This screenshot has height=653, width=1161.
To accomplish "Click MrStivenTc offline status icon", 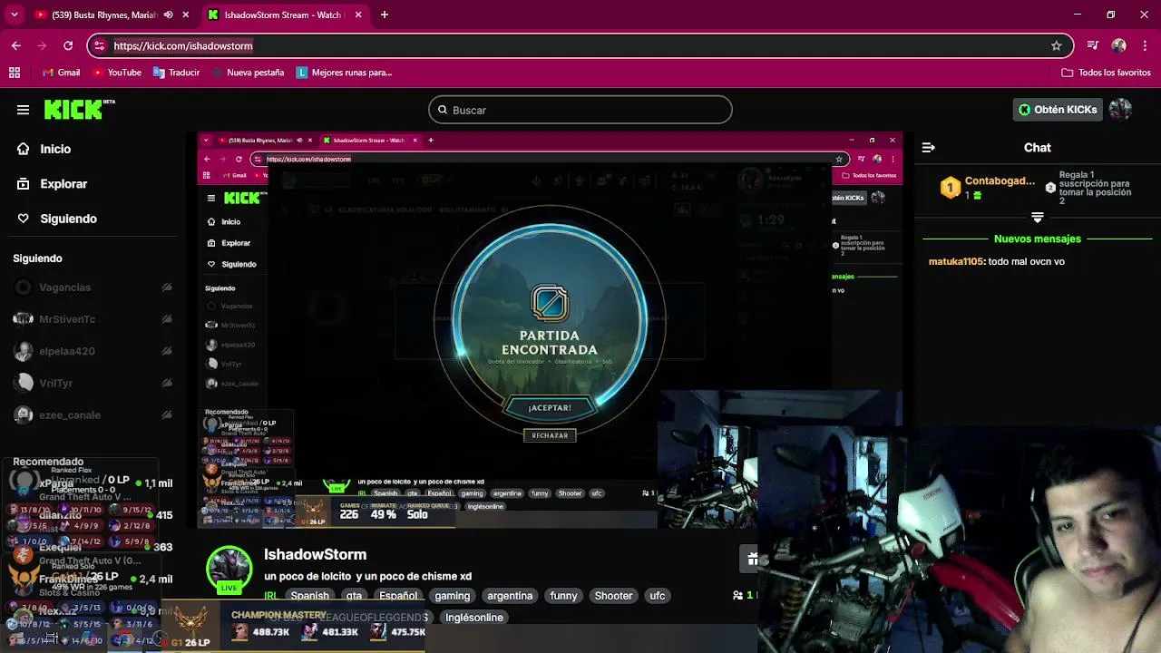I will point(167,319).
